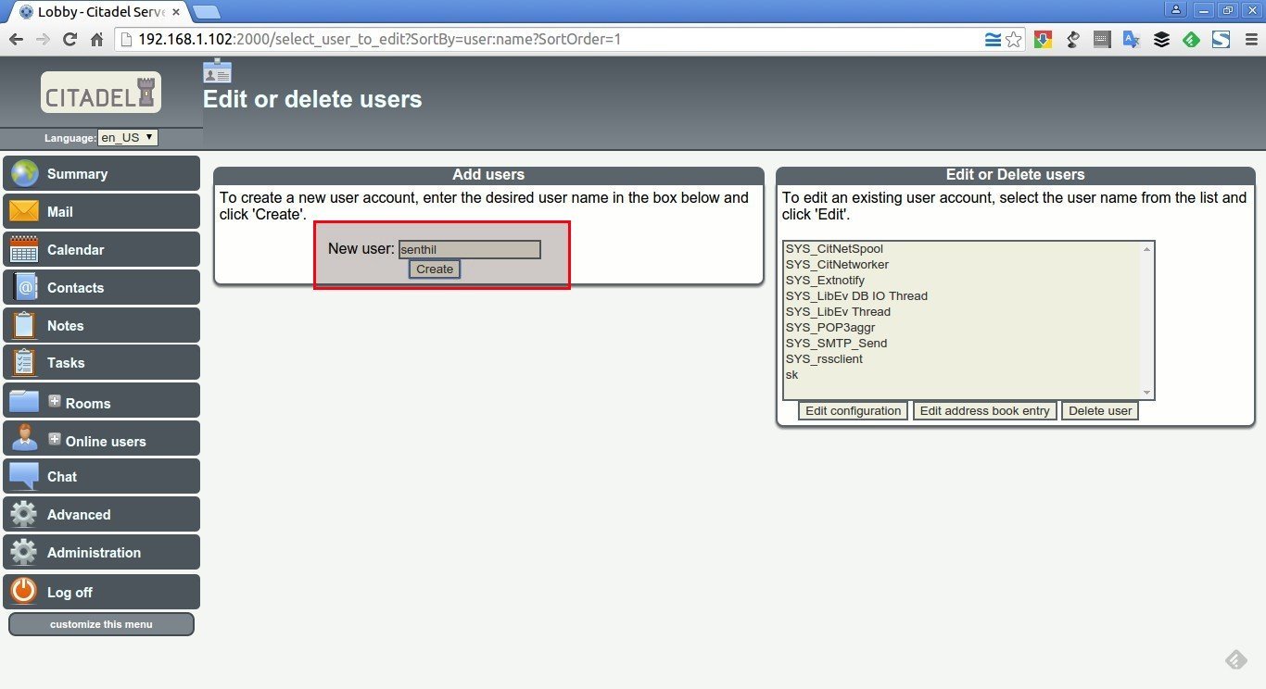Screen dimensions: 1266x689
Task: Open Contacts in the sidebar
Action: (x=101, y=287)
